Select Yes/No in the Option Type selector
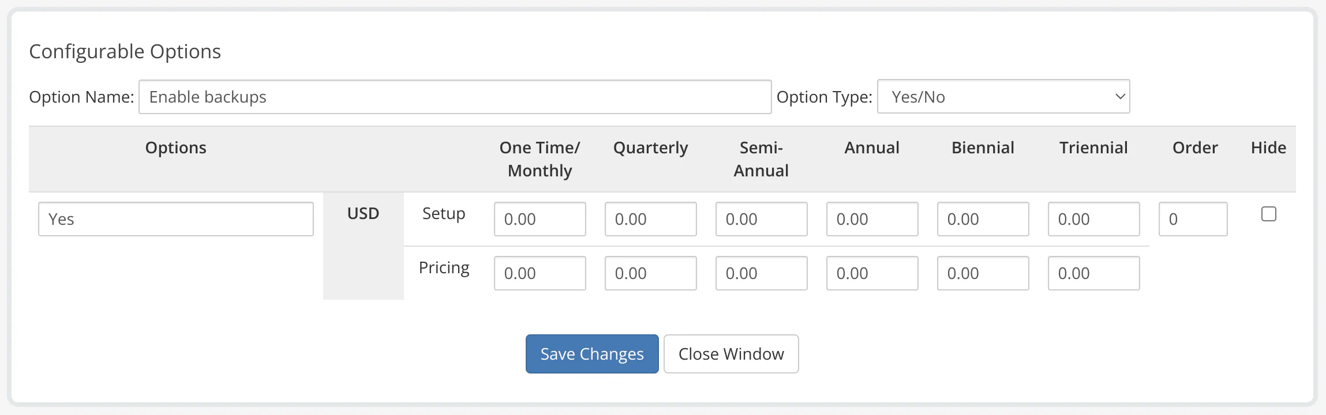1326x415 pixels. pyautogui.click(x=1003, y=96)
